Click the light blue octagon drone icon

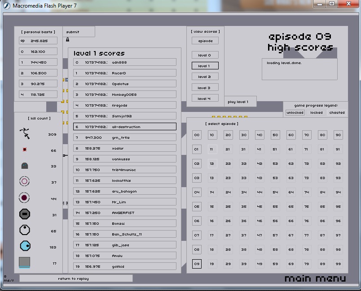coord(25,246)
